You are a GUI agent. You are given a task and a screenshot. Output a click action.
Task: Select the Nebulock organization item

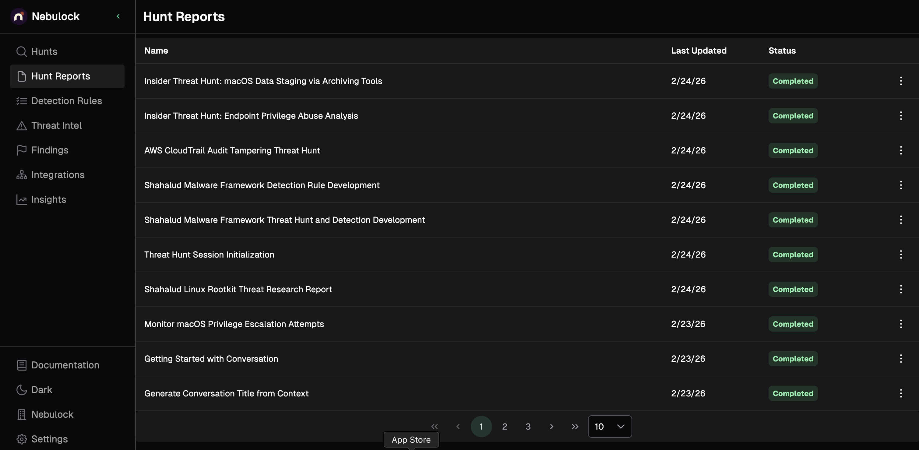pos(52,414)
